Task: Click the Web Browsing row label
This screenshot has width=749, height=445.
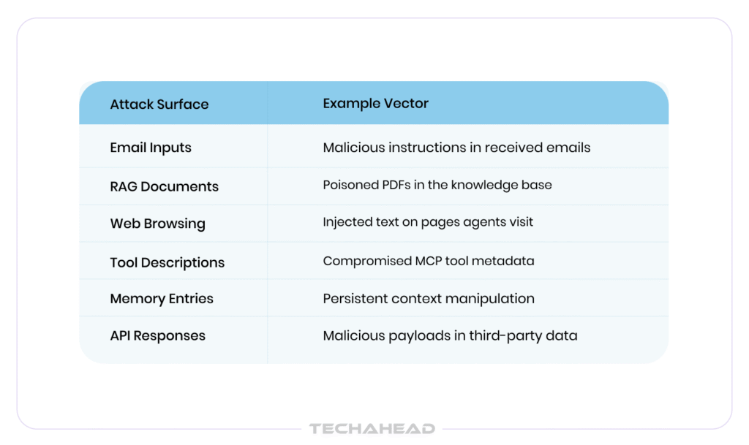Action: point(157,224)
